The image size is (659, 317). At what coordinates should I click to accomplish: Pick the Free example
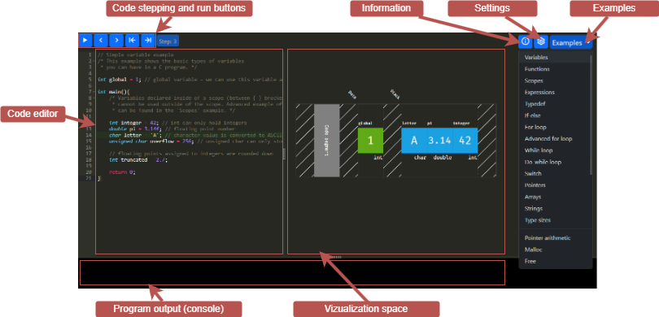[556, 261]
